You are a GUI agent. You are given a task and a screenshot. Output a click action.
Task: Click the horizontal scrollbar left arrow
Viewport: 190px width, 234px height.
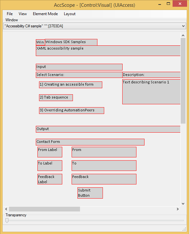pos(6,209)
